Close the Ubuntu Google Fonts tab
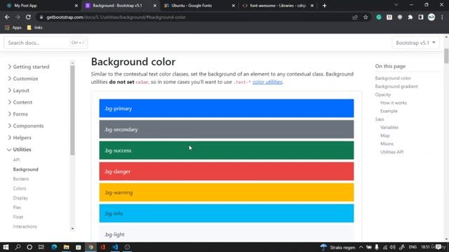The image size is (449, 252). tap(234, 6)
